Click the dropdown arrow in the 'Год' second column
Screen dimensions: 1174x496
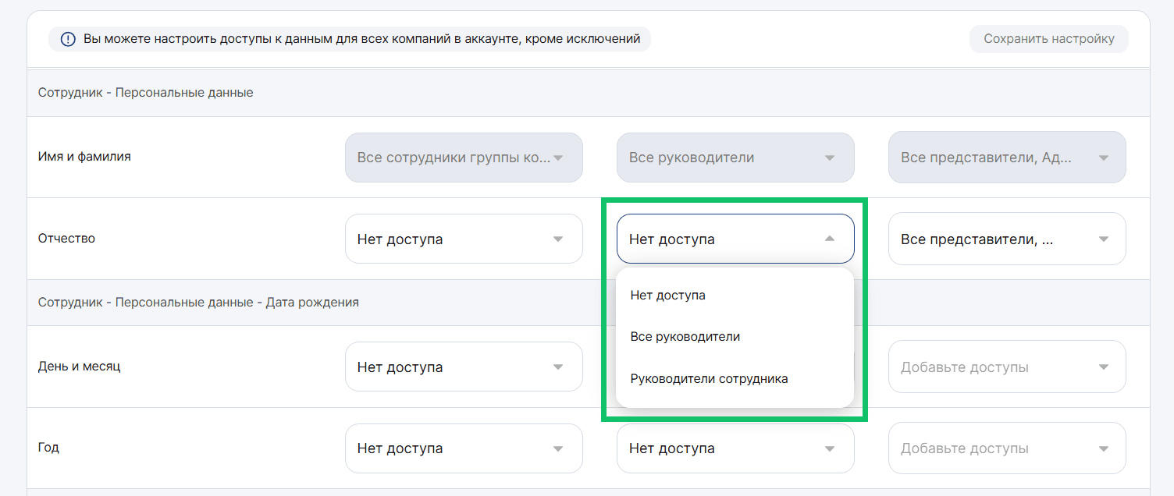(829, 448)
